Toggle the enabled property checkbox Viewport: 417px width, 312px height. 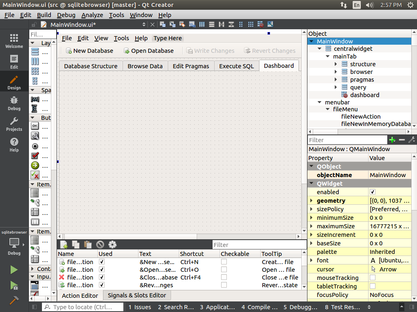click(x=373, y=192)
